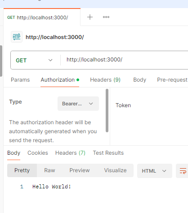Image resolution: width=188 pixels, height=213 pixels.
Task: Open the Pre-request tab
Action: (x=172, y=80)
